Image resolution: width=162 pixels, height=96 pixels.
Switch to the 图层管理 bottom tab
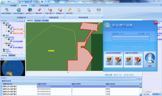tap(12, 55)
